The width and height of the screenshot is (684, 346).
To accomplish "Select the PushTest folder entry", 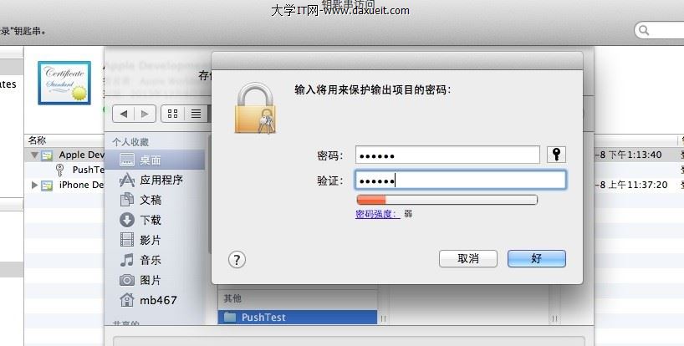I will point(297,318).
